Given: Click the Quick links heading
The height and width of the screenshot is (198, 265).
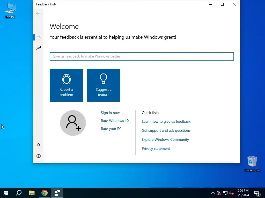Looking at the screenshot, I should [x=150, y=113].
